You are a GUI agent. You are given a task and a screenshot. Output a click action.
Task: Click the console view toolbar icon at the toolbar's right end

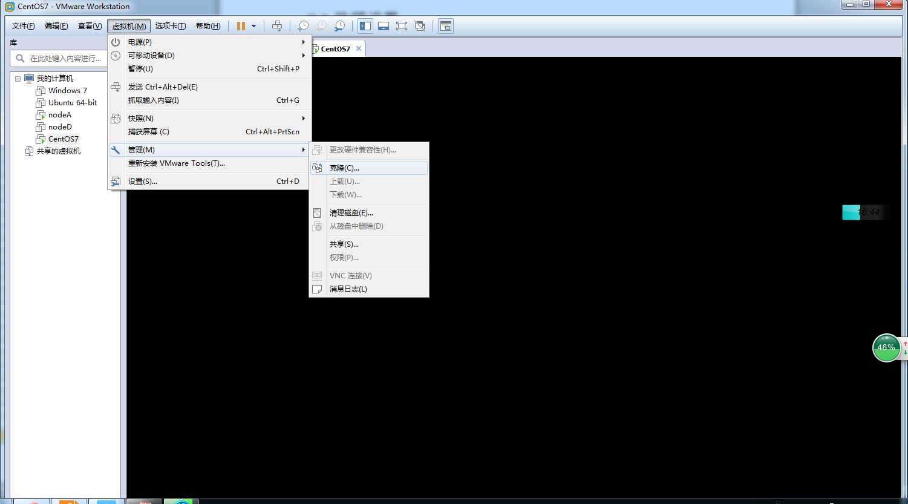pos(446,26)
